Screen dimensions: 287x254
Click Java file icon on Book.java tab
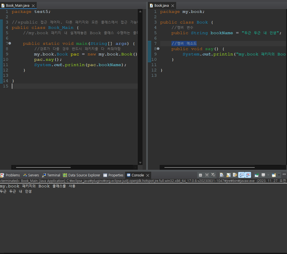point(151,6)
